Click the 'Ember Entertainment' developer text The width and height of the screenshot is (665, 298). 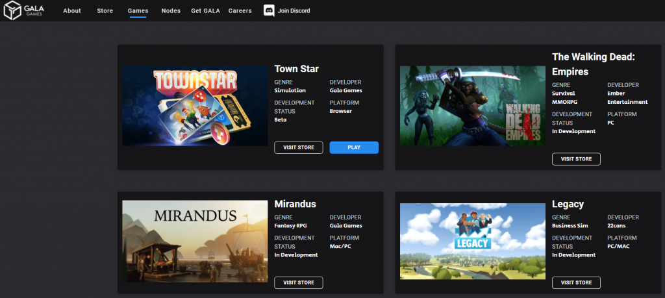click(x=627, y=97)
